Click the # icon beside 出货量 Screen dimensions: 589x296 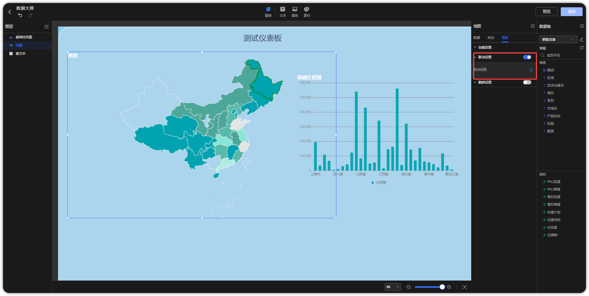pos(544,227)
